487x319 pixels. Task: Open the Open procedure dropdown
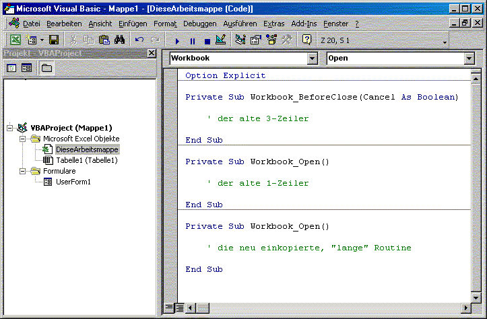[x=469, y=59]
